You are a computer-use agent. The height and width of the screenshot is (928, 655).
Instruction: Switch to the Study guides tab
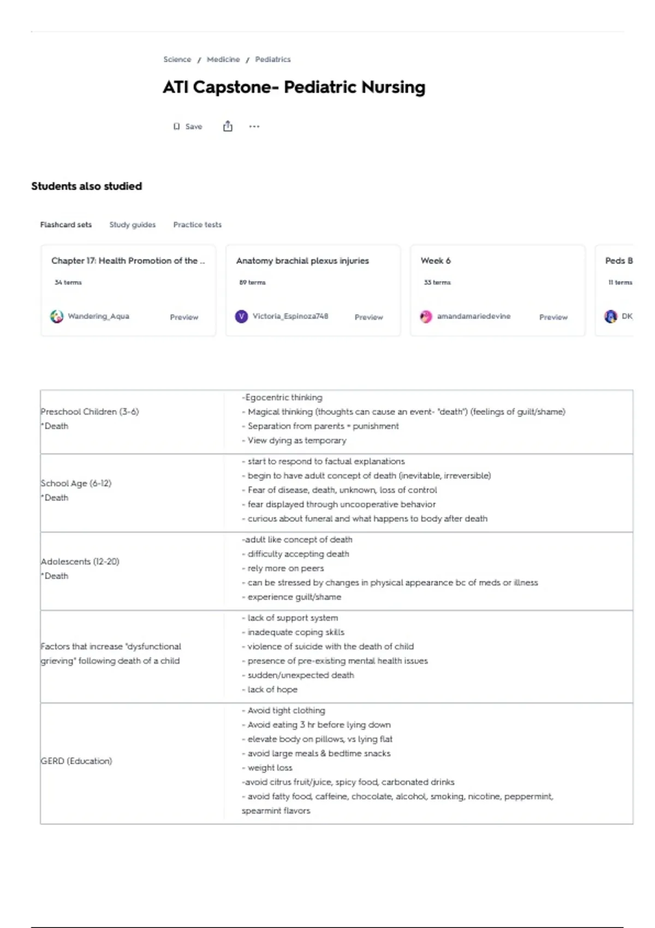pyautogui.click(x=133, y=225)
